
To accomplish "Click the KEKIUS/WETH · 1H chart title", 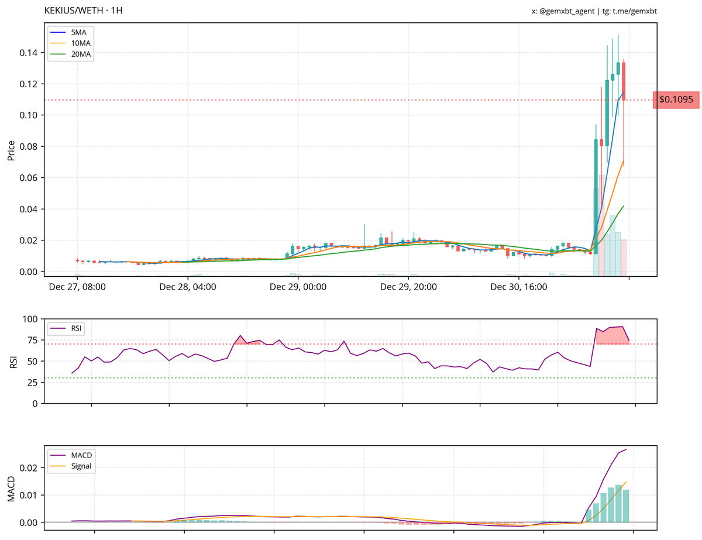I will [x=84, y=11].
